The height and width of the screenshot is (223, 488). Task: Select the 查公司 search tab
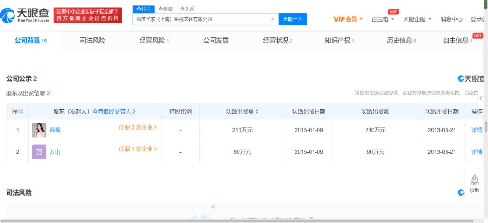tap(144, 9)
